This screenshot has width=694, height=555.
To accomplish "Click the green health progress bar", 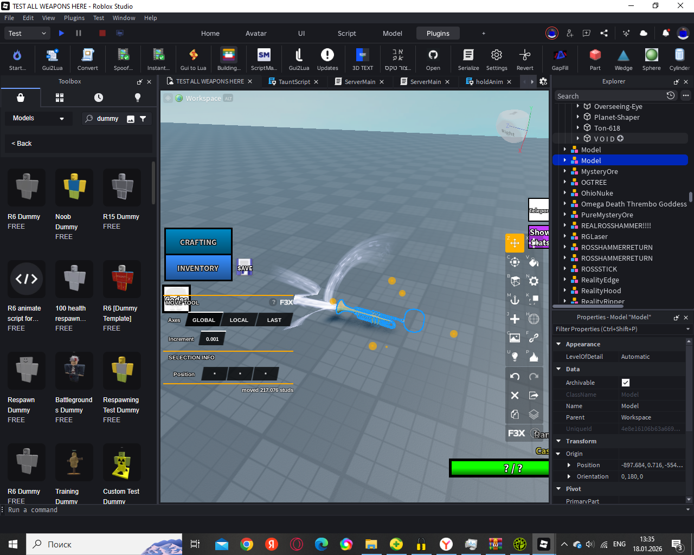I will coord(500,468).
